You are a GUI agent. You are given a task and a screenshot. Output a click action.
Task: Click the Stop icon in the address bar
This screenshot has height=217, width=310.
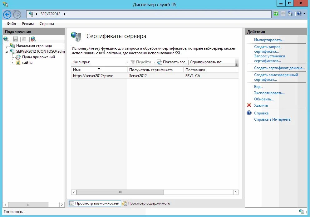(x=283, y=14)
